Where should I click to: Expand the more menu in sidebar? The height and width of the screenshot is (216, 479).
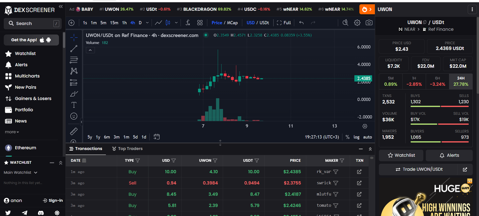pyautogui.click(x=12, y=132)
